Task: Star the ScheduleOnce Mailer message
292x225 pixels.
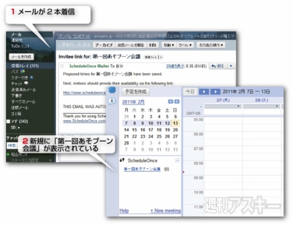Action: (62, 66)
